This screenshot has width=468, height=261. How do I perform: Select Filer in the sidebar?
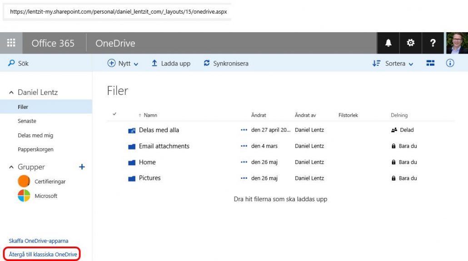[x=46, y=107]
